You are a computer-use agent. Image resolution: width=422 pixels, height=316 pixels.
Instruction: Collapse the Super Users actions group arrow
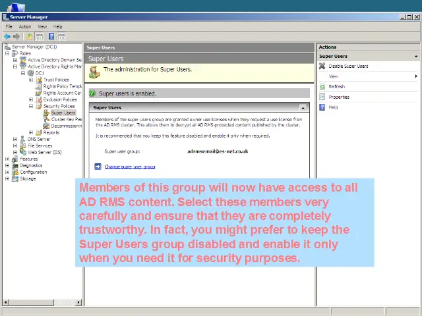pos(416,57)
